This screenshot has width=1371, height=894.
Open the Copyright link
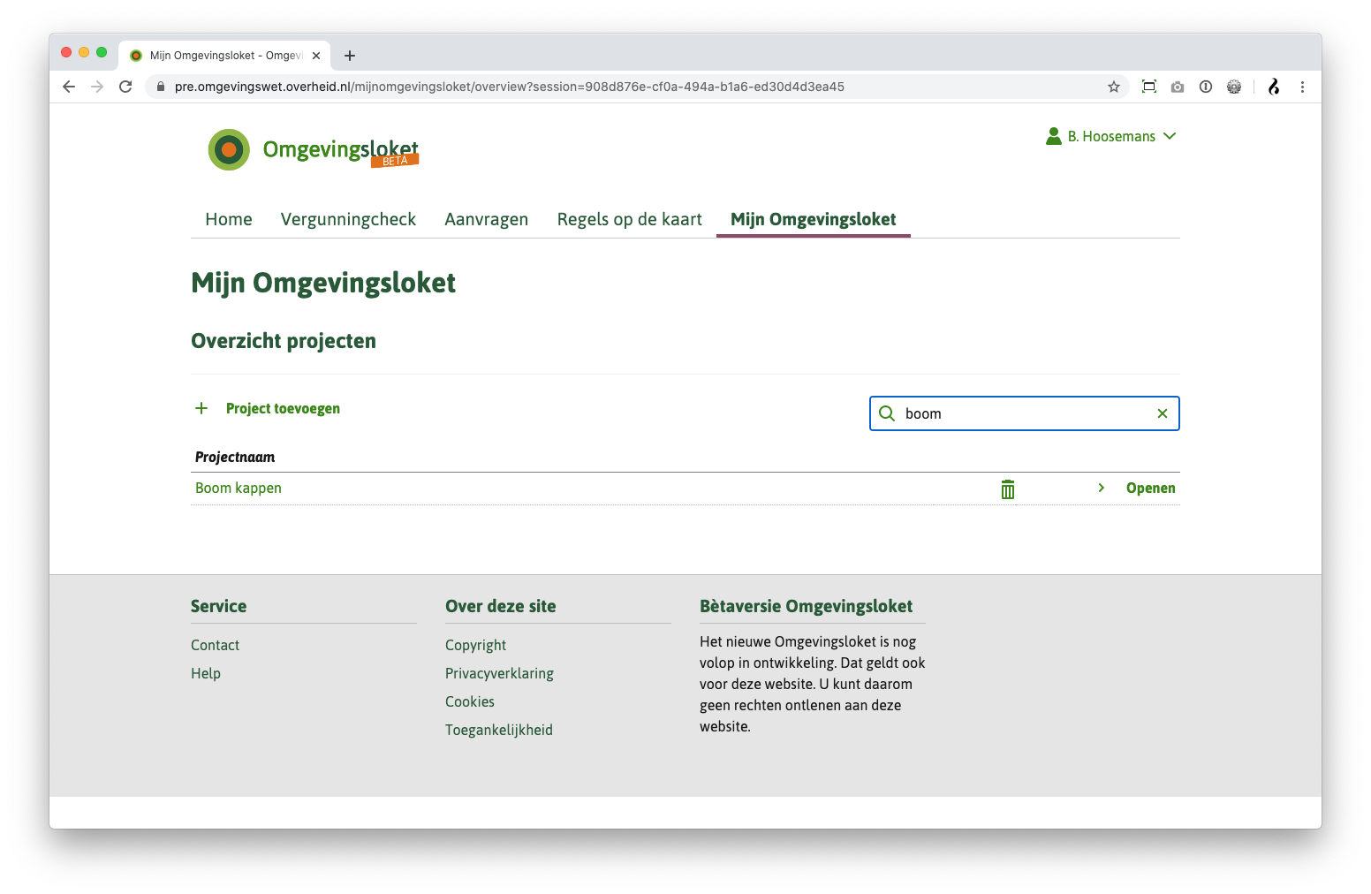point(475,645)
